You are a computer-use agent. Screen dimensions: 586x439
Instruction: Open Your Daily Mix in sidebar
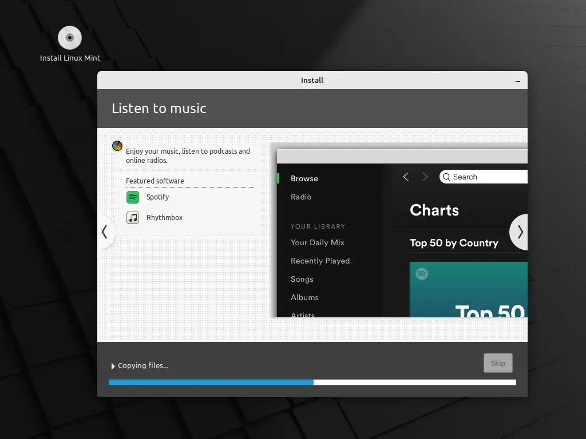tap(318, 242)
